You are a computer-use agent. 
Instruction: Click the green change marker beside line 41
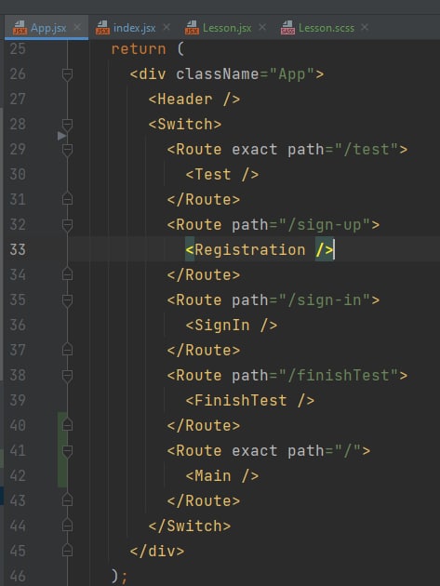tap(62, 450)
